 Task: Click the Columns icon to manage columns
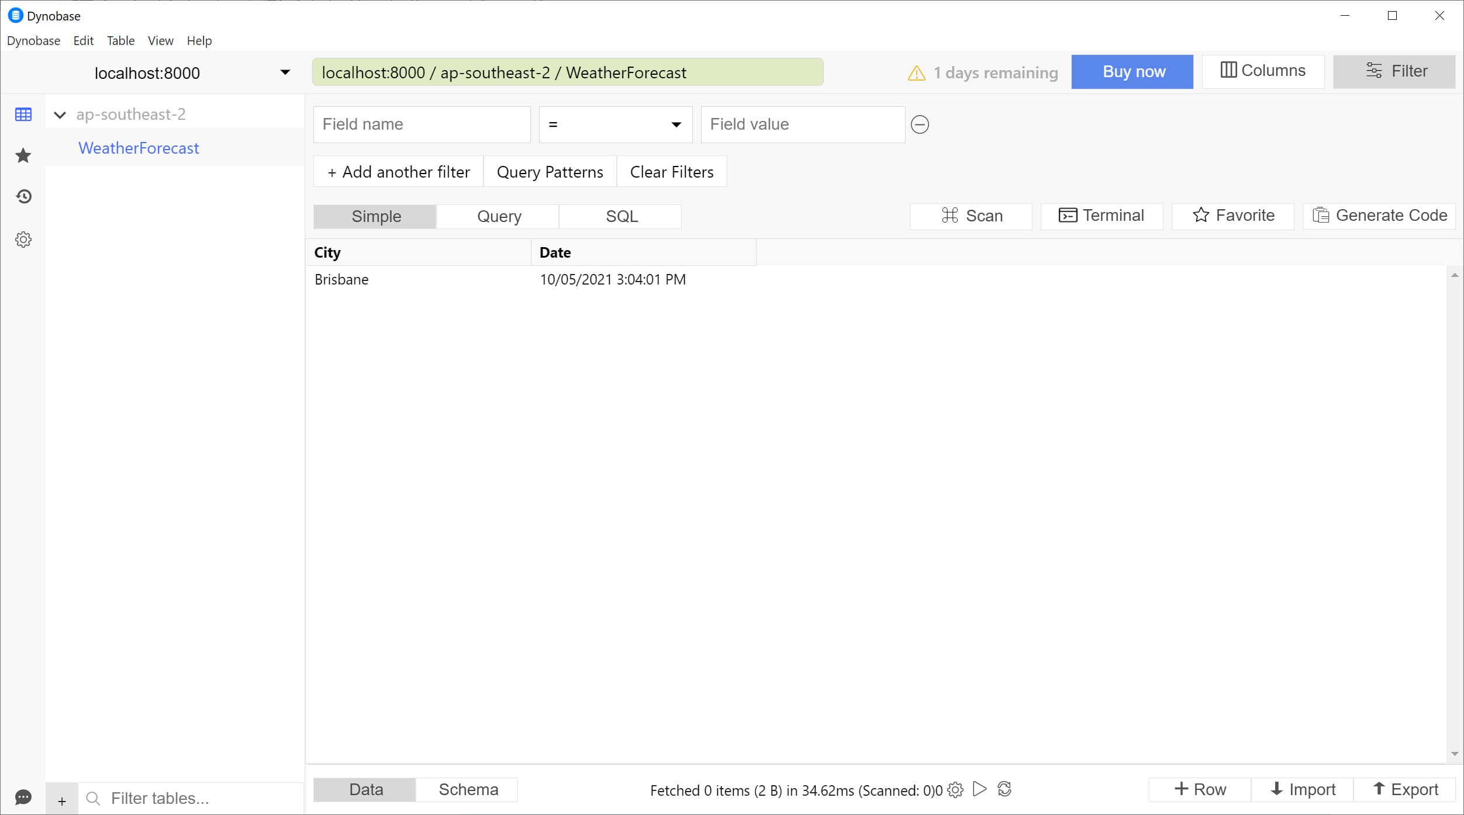1262,70
